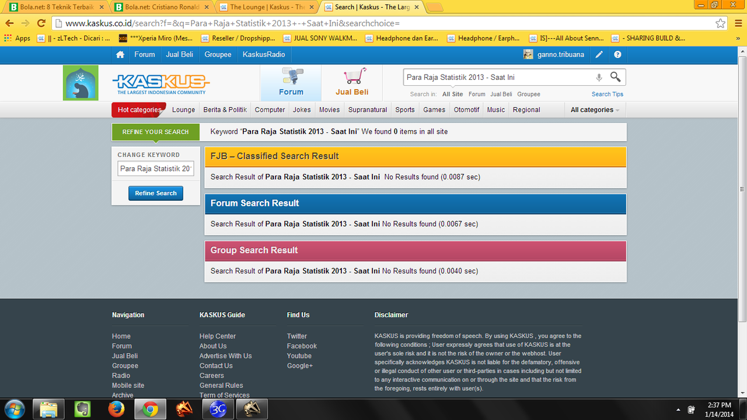Click the microphone voice search icon
747x420 pixels.
[x=599, y=77]
